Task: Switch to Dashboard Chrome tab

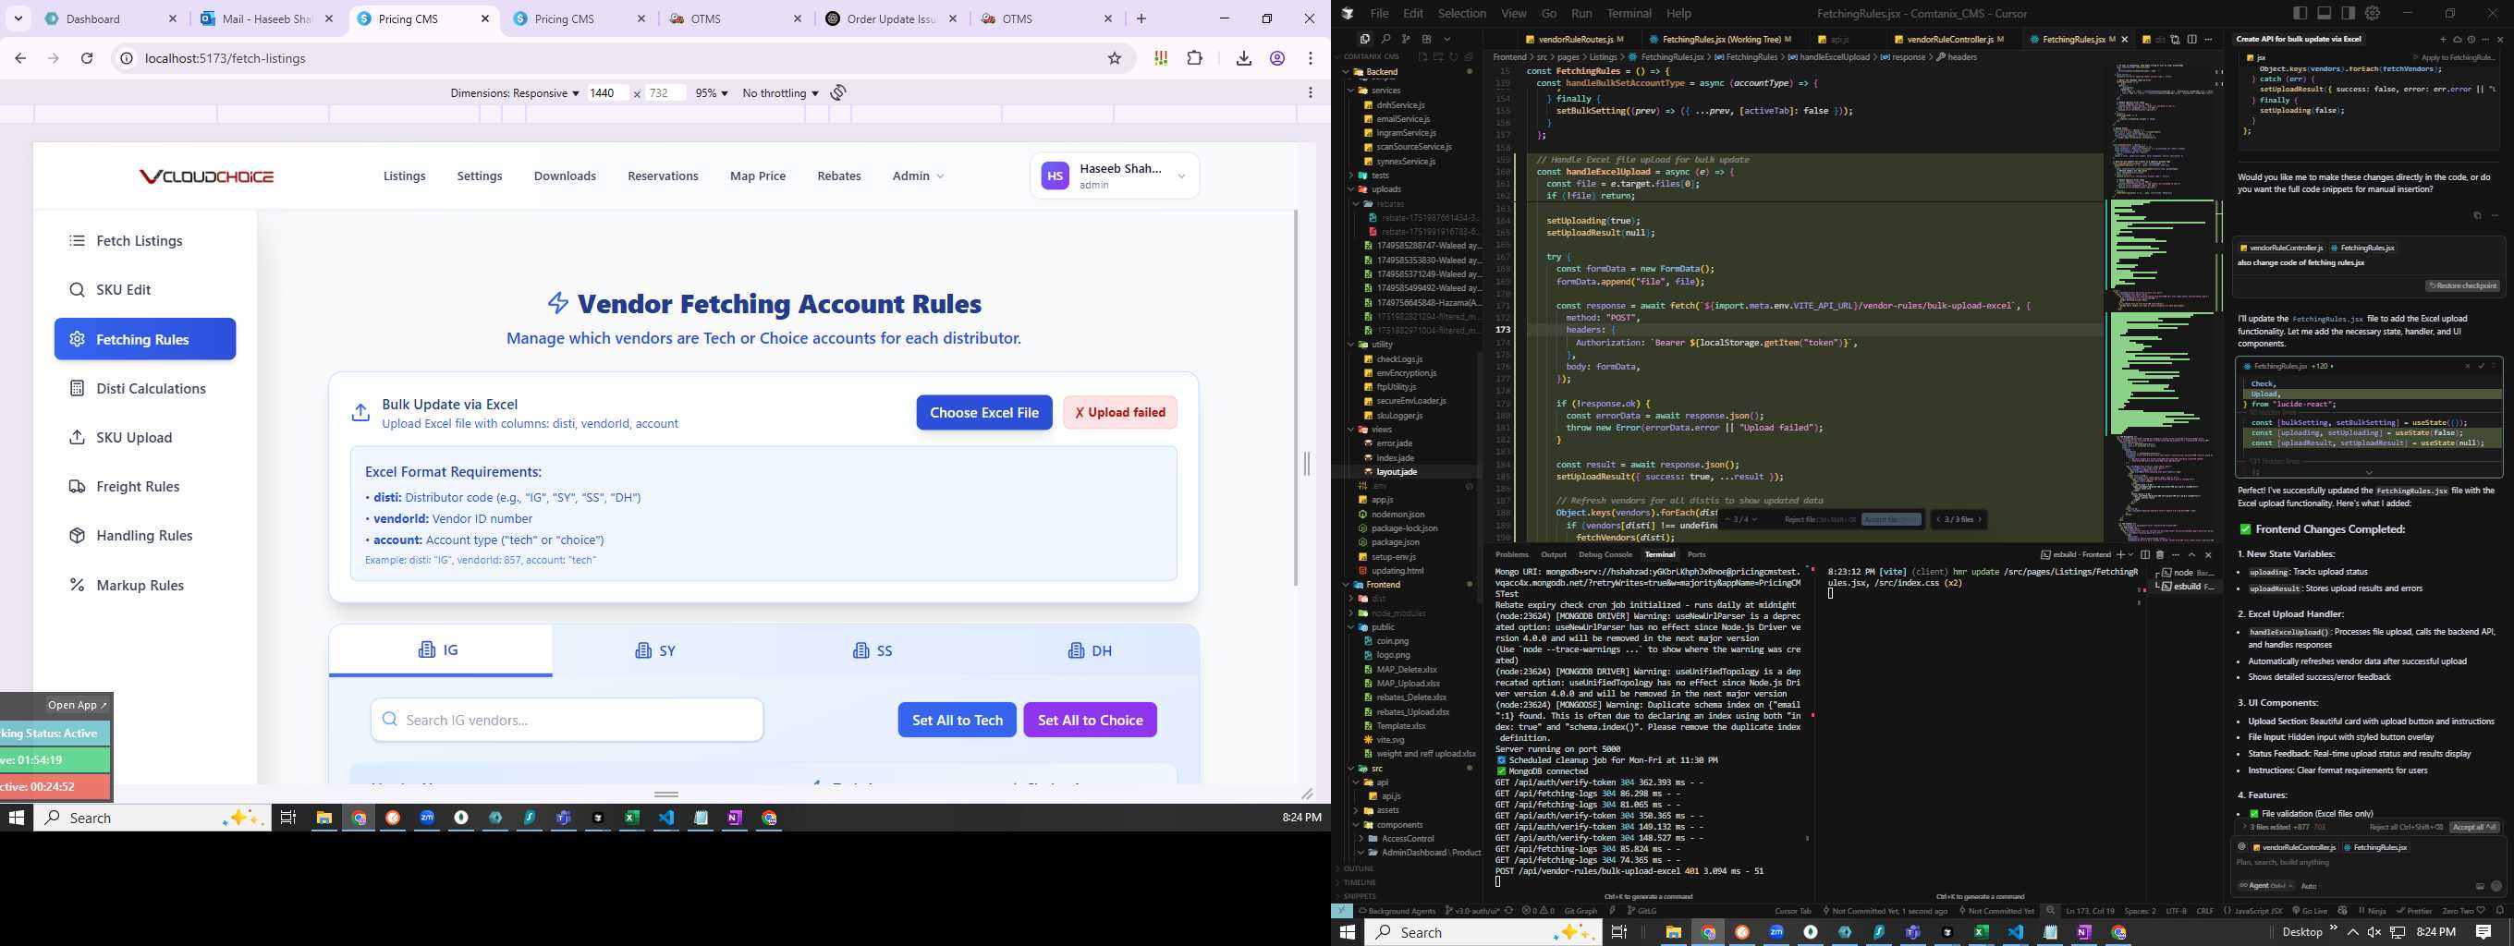Action: [110, 18]
